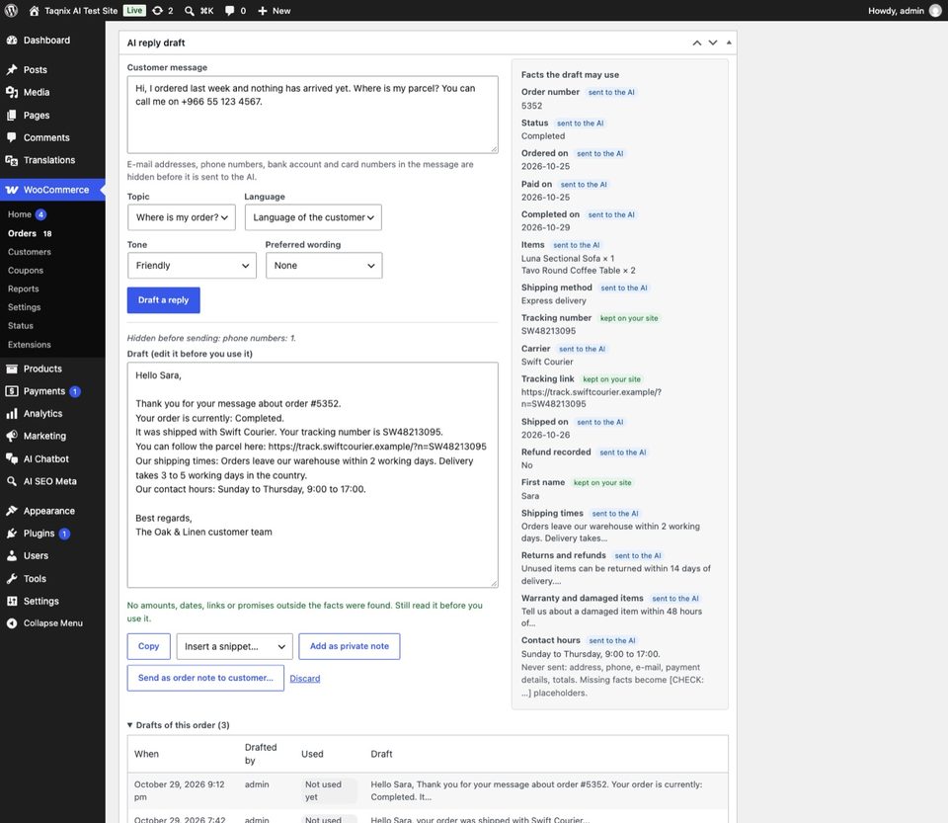Open the Analytics menu
Image resolution: width=948 pixels, height=823 pixels.
pos(42,414)
